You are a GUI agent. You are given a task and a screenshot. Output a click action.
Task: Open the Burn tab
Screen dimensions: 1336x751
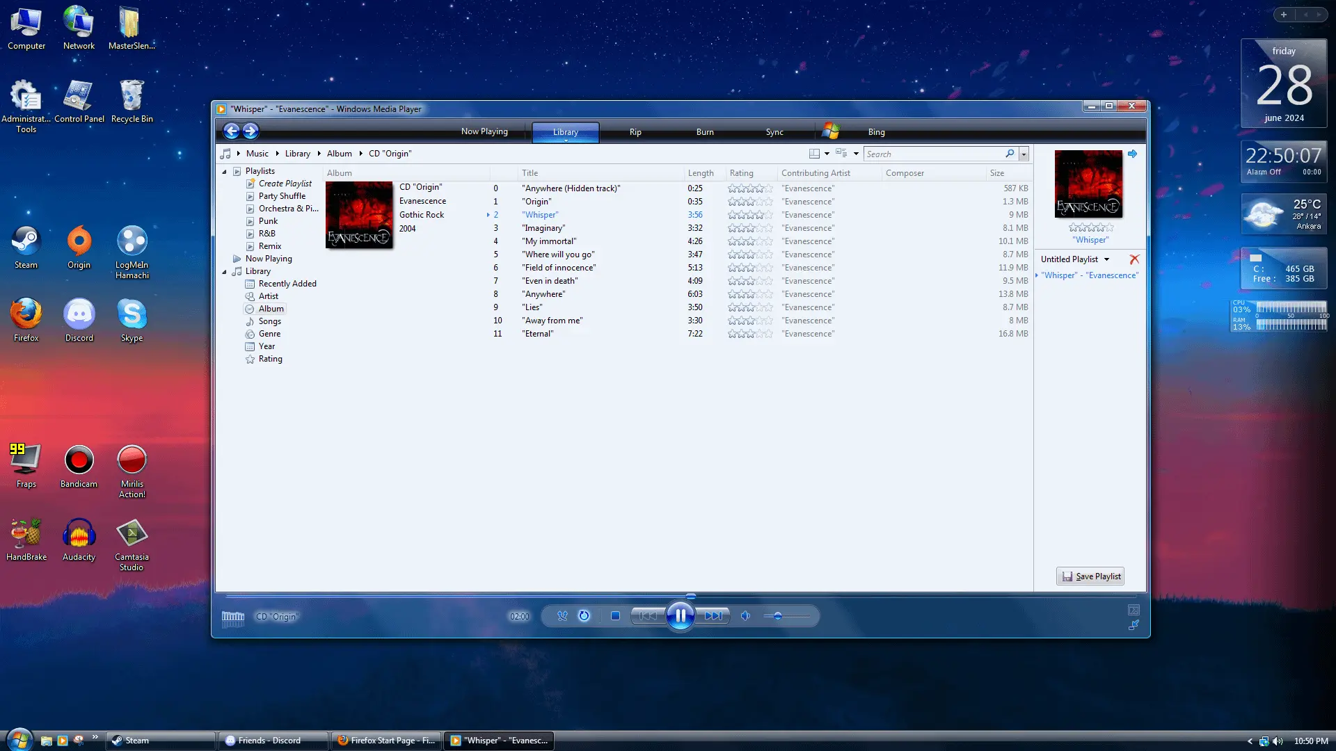pos(705,132)
